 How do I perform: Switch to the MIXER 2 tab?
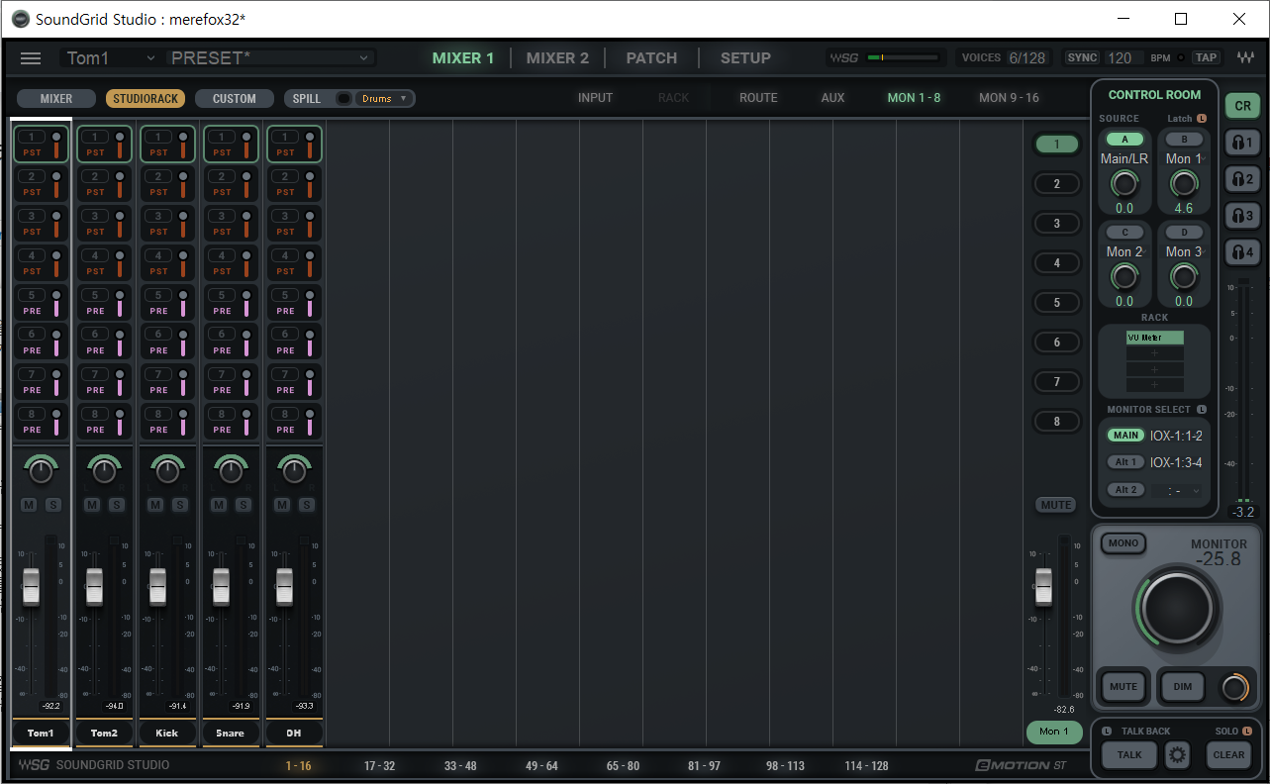coord(557,58)
